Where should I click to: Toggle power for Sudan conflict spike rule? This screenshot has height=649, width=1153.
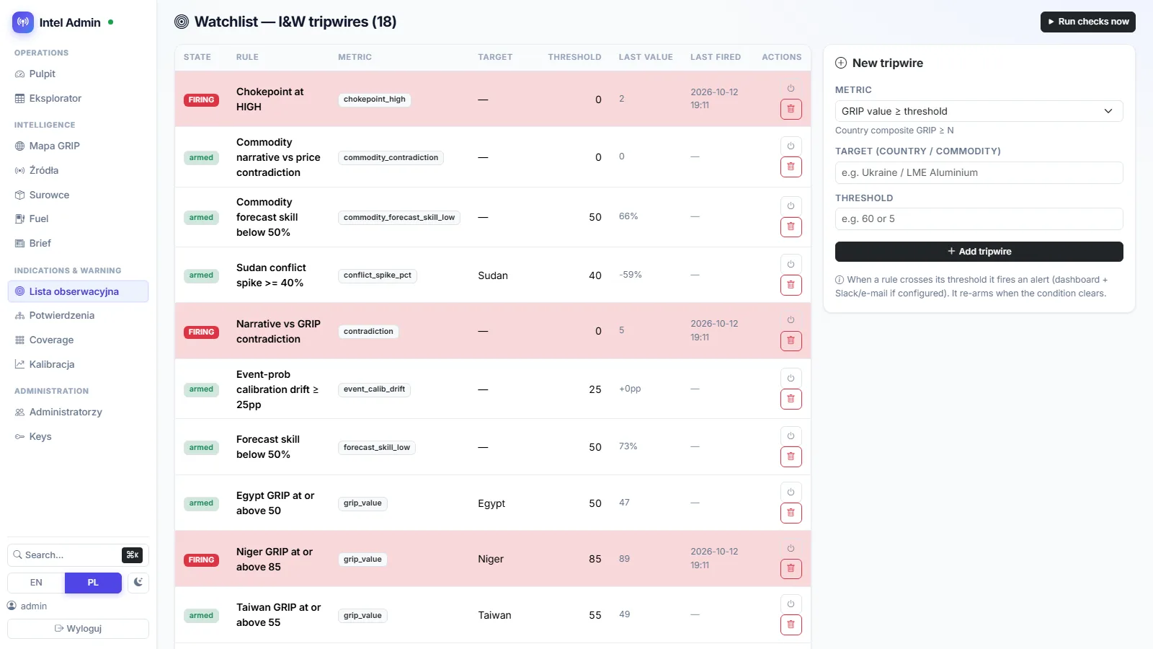791,264
